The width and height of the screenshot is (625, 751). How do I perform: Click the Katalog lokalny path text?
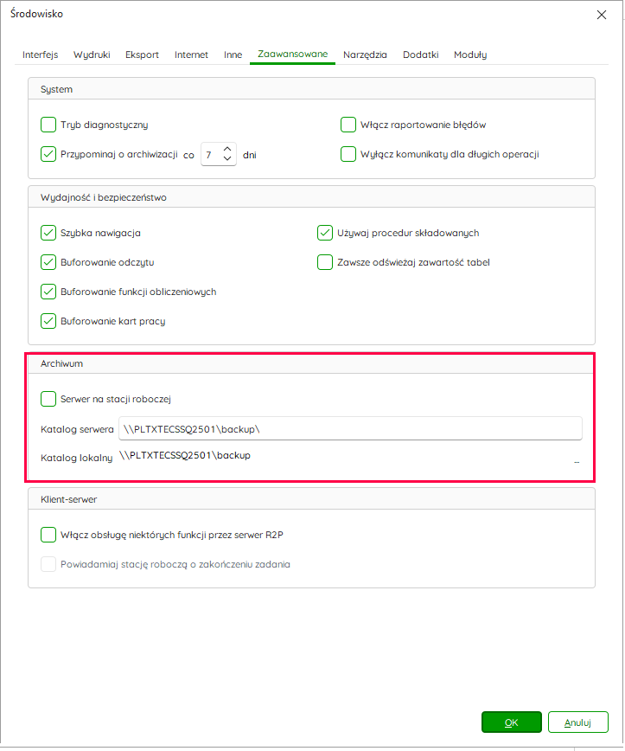(x=185, y=455)
